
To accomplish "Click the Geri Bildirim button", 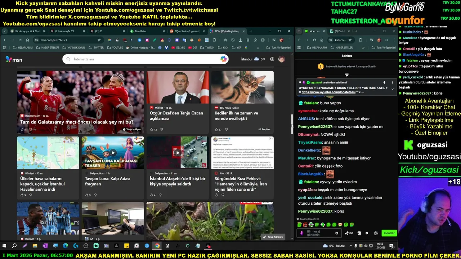I will click(x=273, y=237).
